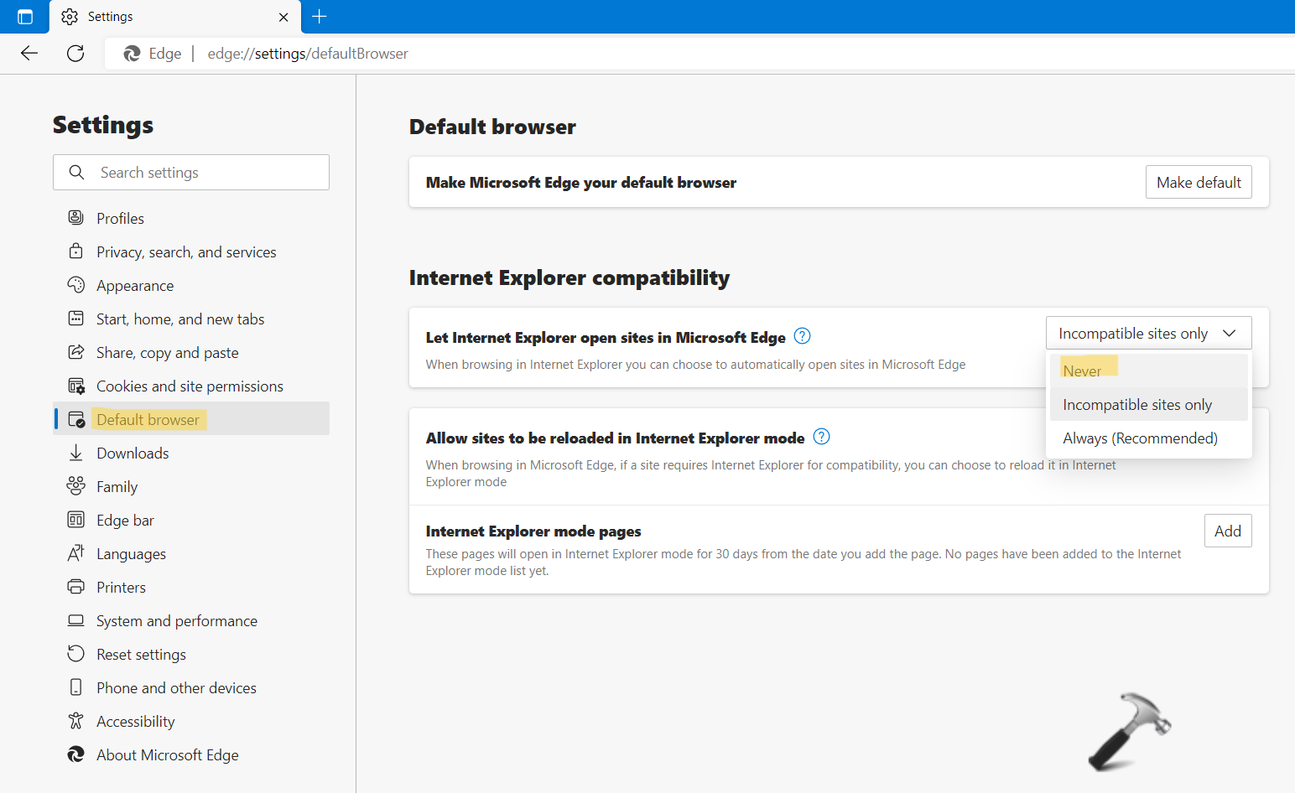Click the Edge logo in the address bar
Screen dimensions: 1295x793
(x=132, y=53)
